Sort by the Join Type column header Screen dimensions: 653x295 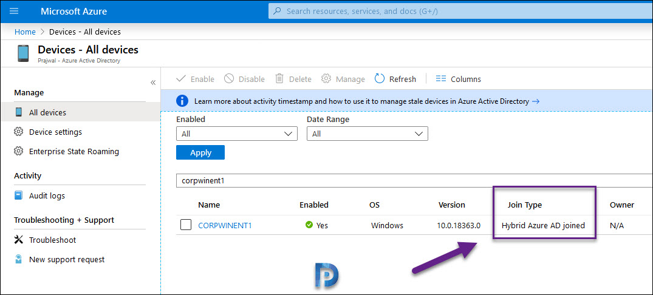[525, 205]
